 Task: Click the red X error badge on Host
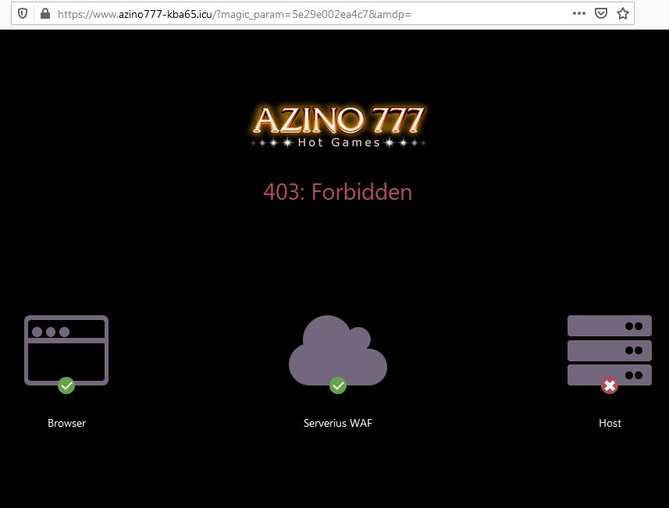(x=610, y=385)
